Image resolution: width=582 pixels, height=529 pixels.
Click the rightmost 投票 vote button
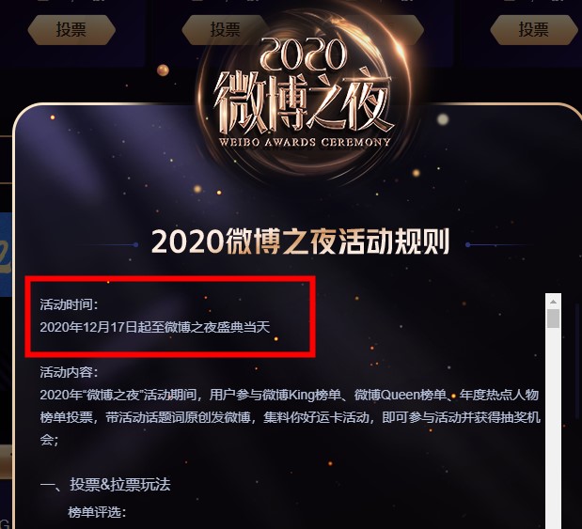click(533, 30)
